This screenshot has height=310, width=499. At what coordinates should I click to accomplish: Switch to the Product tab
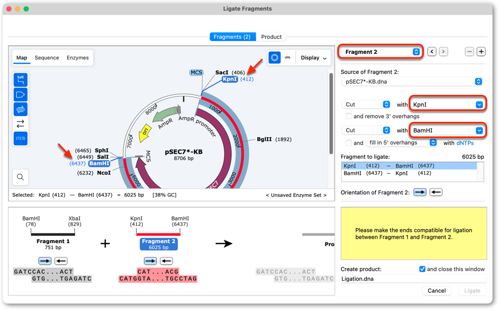(271, 37)
